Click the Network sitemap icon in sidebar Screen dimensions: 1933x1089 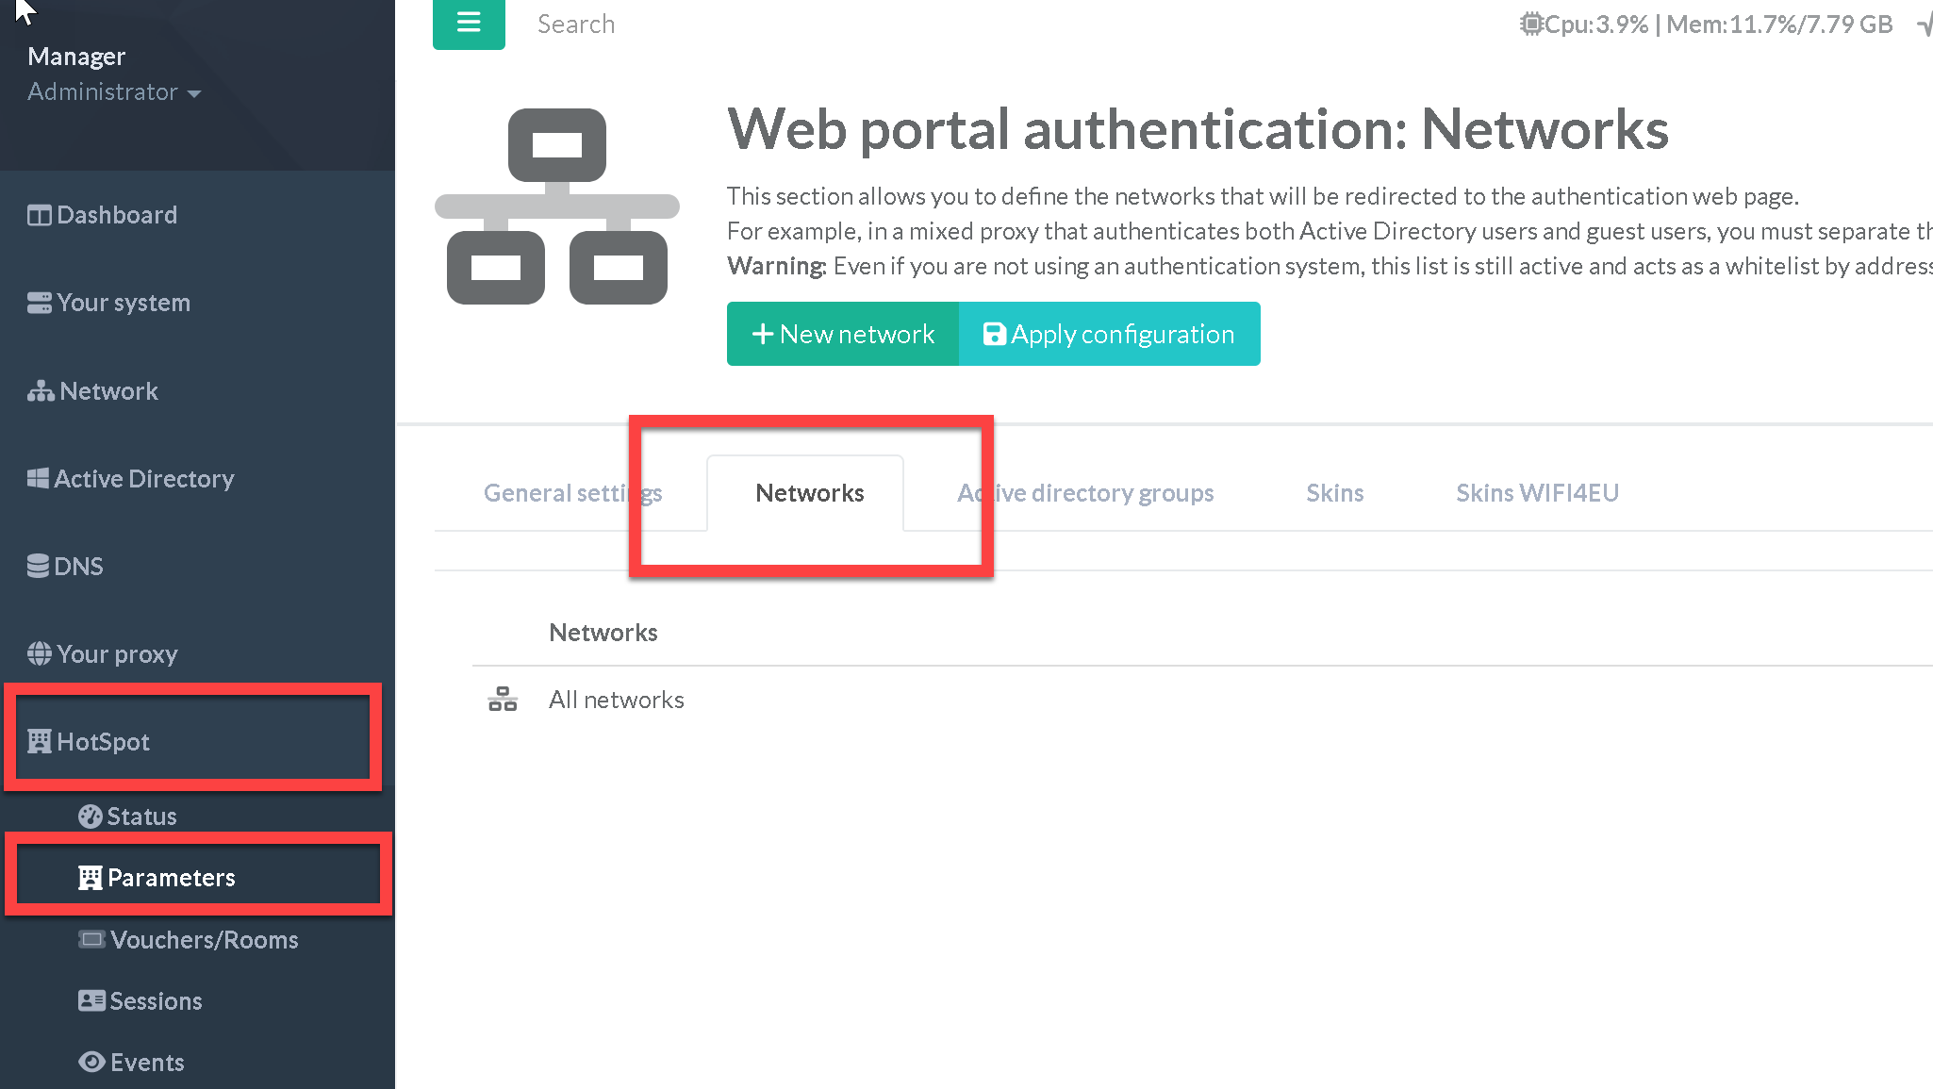coord(41,391)
